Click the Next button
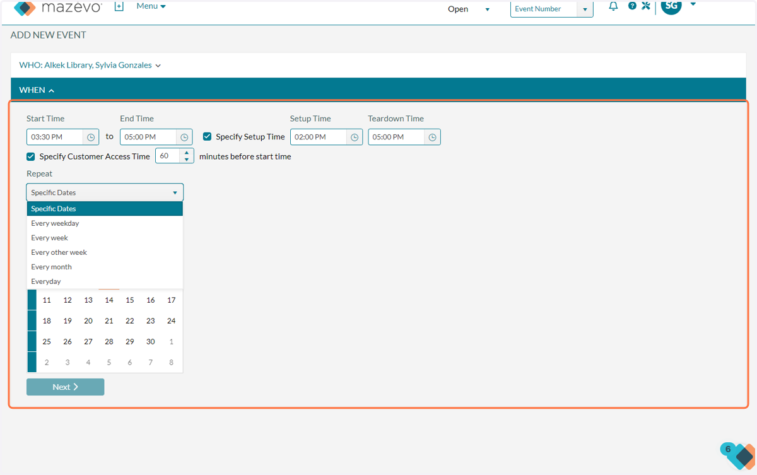Screen dimensions: 757x475 click(66, 387)
